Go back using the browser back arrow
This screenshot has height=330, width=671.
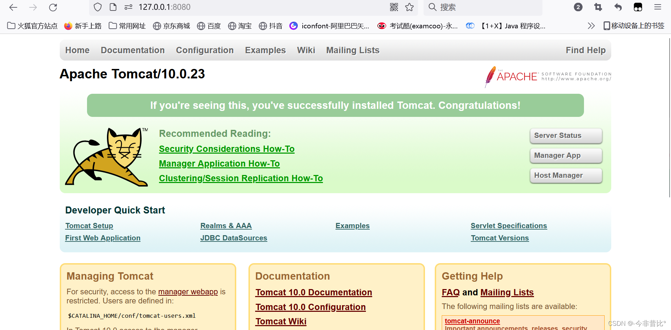pos(13,7)
